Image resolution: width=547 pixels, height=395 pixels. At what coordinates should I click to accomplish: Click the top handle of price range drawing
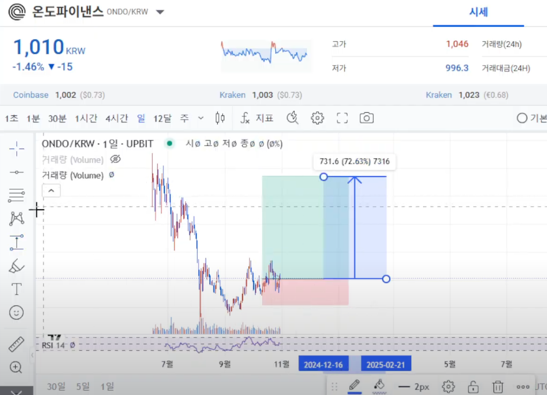(x=323, y=177)
